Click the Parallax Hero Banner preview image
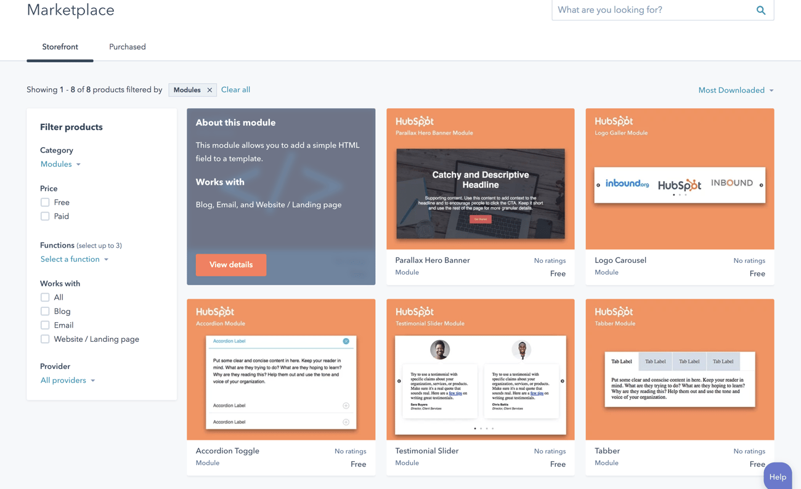 click(481, 193)
